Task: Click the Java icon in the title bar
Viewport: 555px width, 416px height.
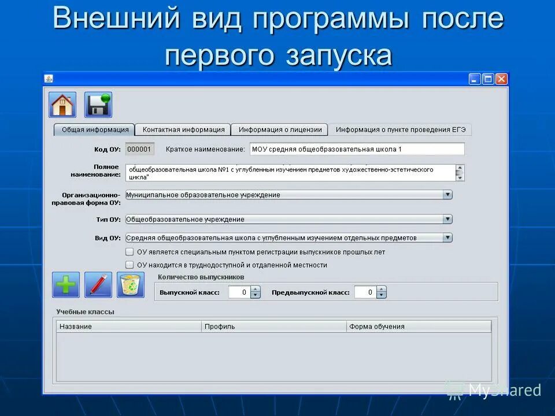Action: point(49,79)
